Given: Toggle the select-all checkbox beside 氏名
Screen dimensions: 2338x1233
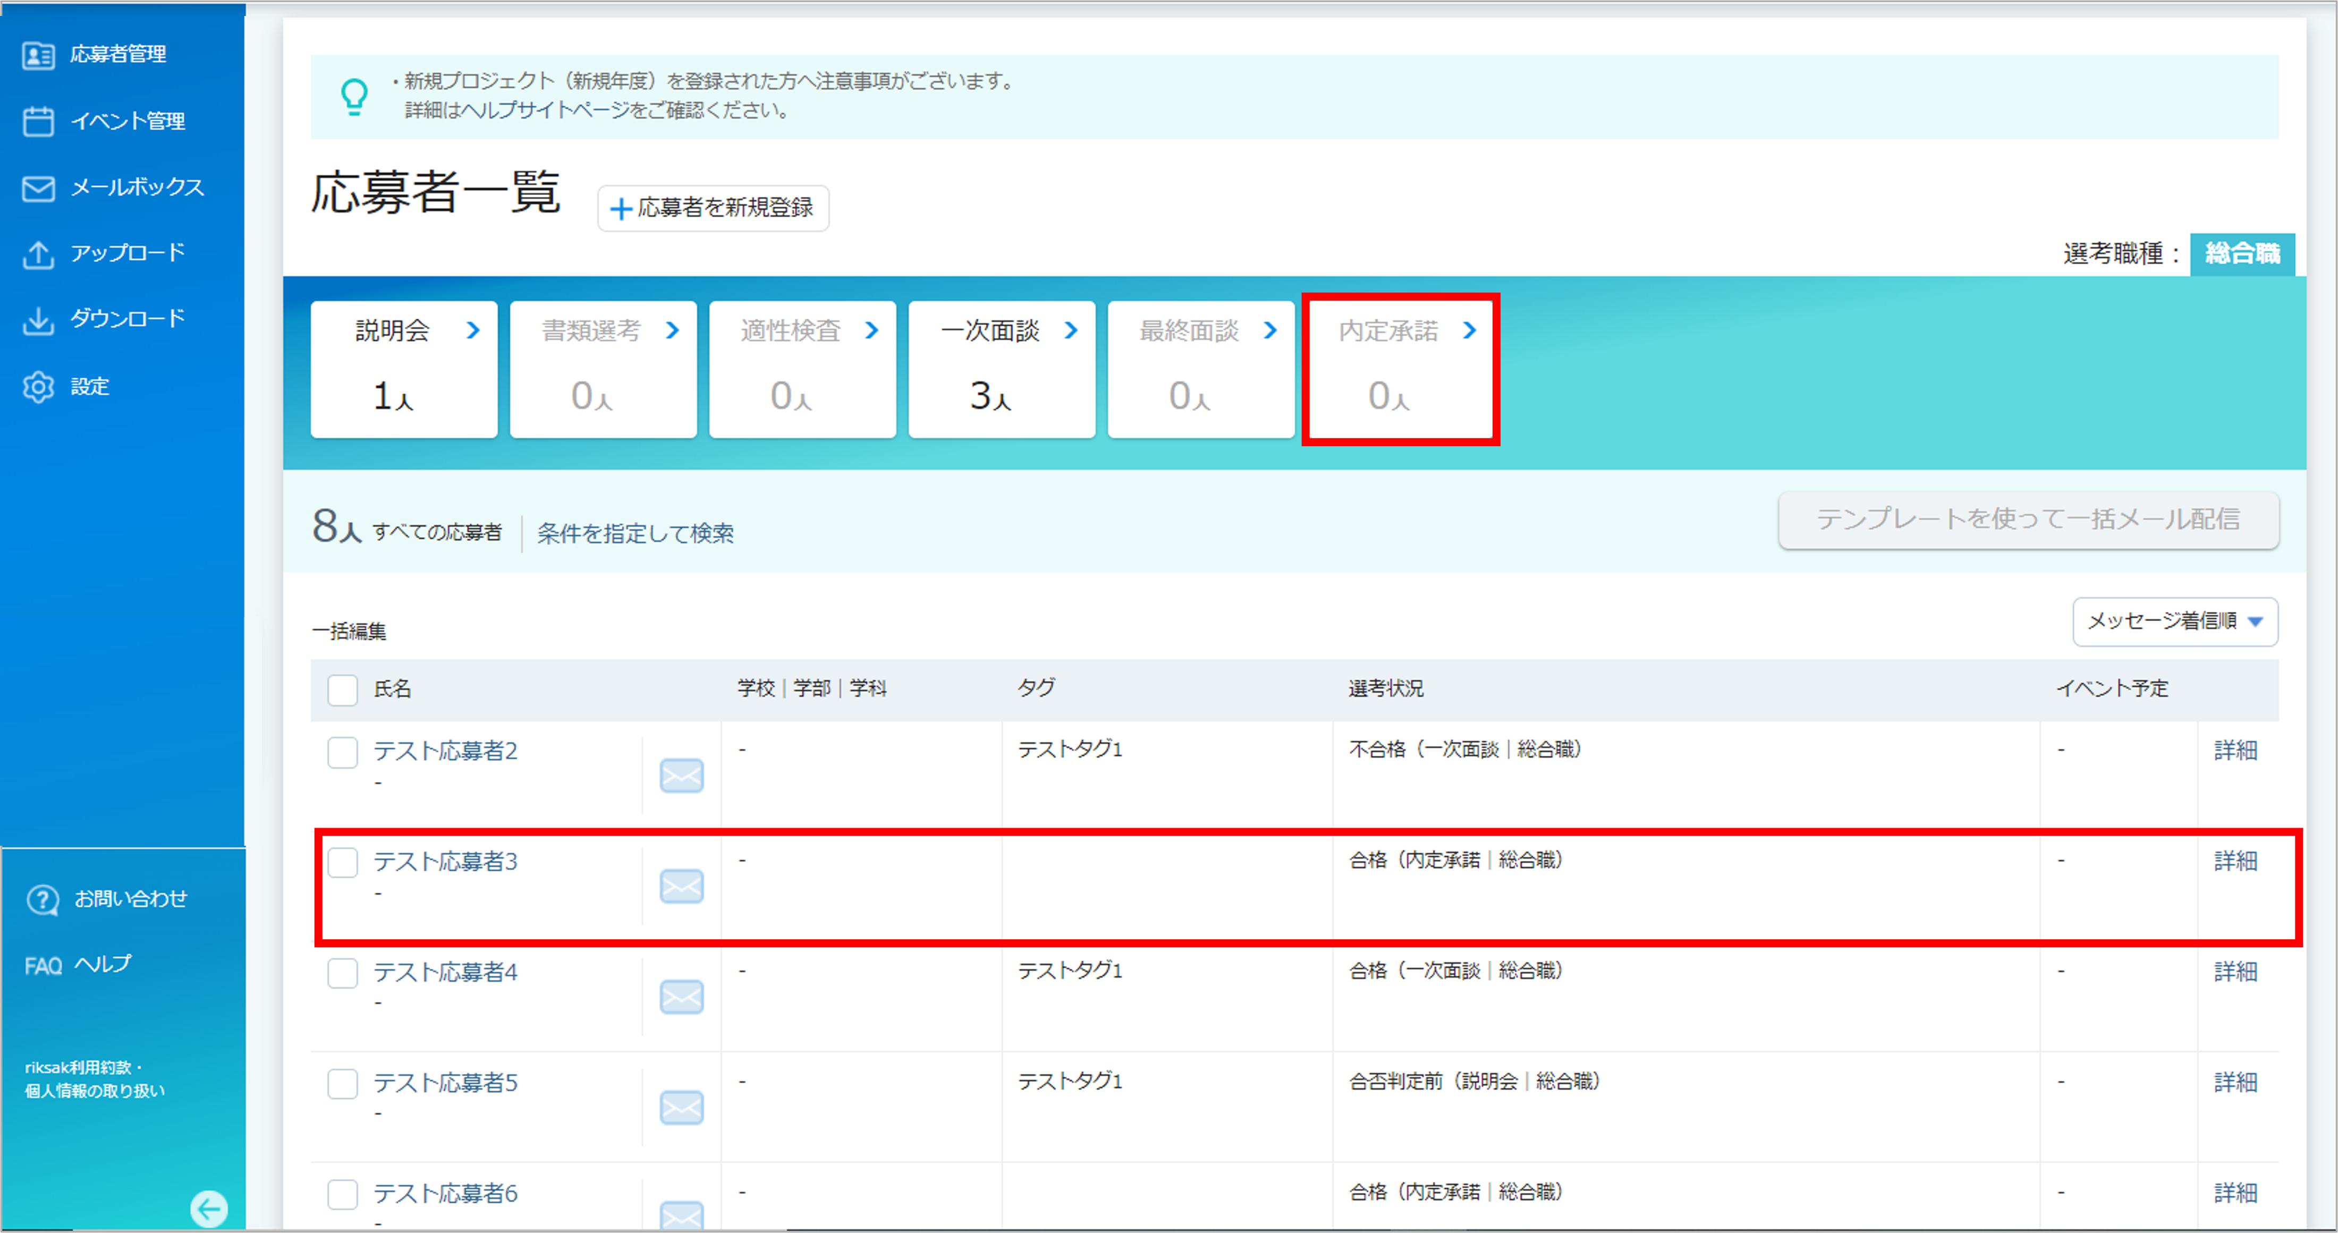Looking at the screenshot, I should click(342, 690).
